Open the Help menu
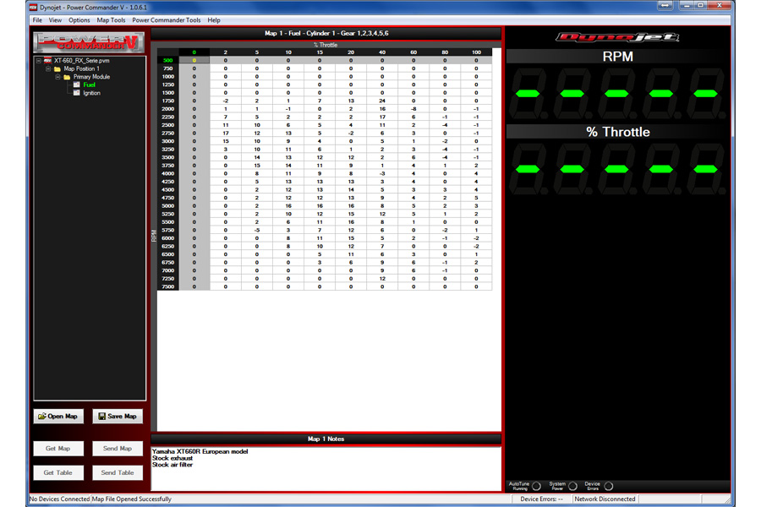Image resolution: width=761 pixels, height=507 pixels. [214, 20]
